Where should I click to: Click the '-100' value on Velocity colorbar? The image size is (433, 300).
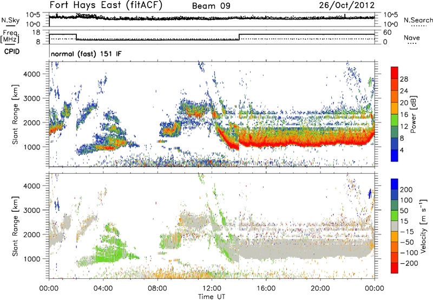pyautogui.click(x=409, y=252)
